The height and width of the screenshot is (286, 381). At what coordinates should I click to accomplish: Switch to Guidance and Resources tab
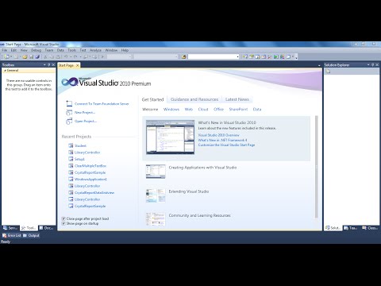coord(194,99)
